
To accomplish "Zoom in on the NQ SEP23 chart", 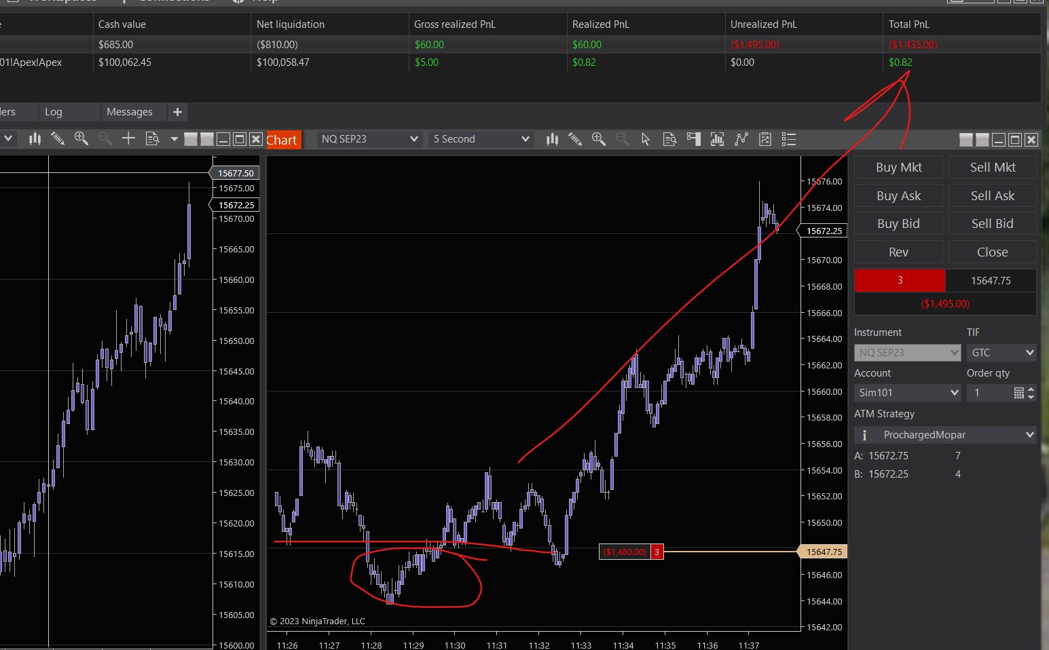I will (x=599, y=139).
